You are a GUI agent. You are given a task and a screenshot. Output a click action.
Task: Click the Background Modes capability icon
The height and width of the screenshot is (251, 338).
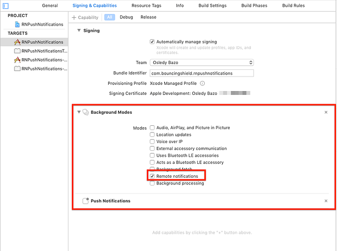pos(85,112)
